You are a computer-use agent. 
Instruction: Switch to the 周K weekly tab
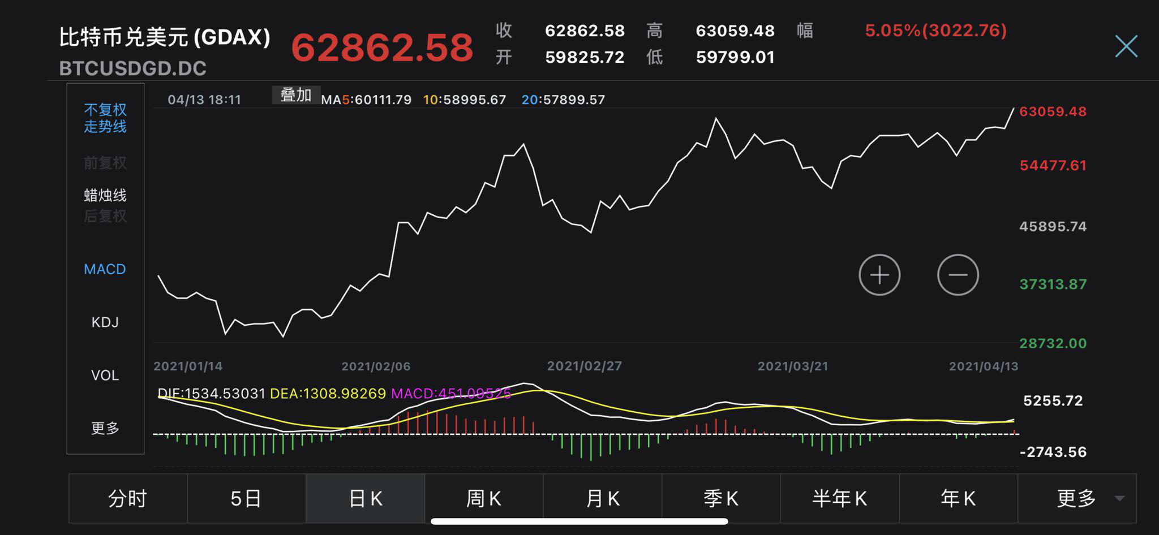pyautogui.click(x=484, y=499)
